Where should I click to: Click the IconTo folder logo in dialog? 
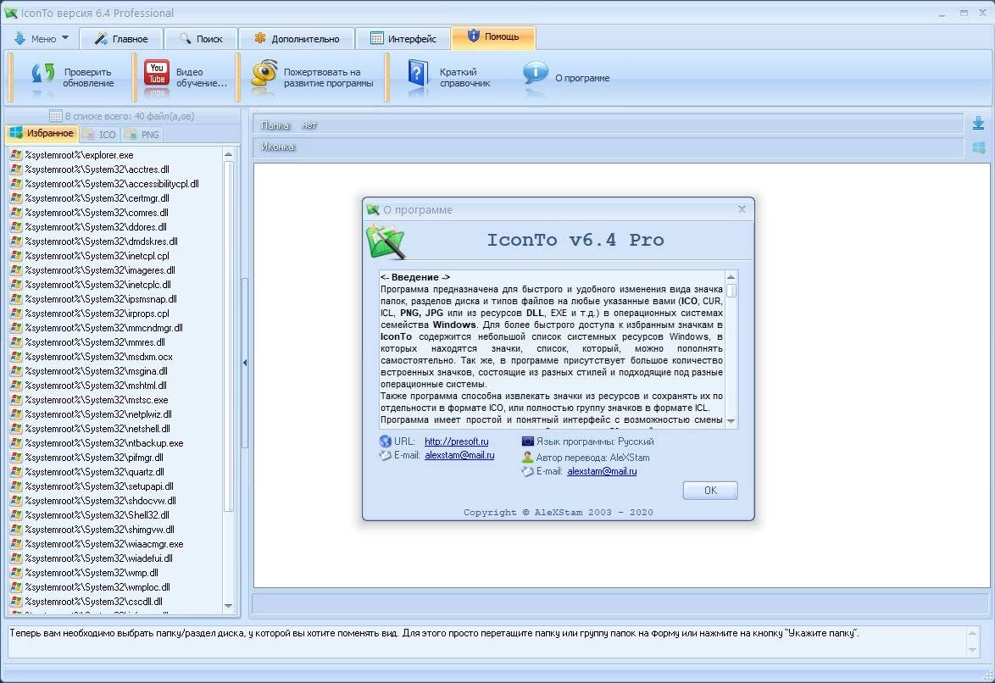coord(385,242)
